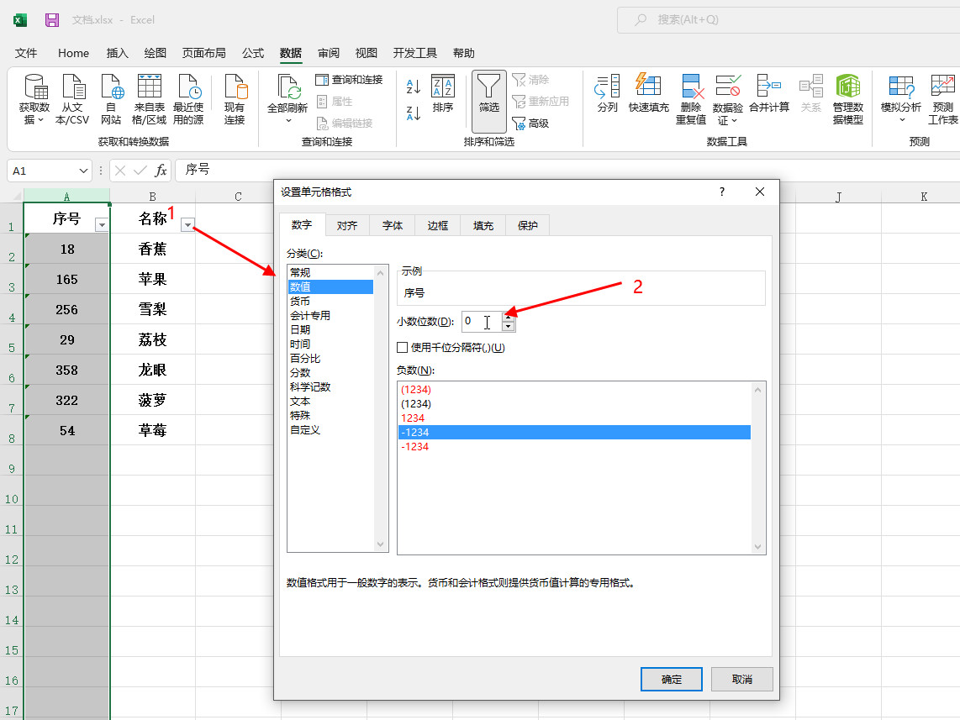Image resolution: width=960 pixels, height=720 pixels.
Task: Click column B header
Action: point(152,197)
